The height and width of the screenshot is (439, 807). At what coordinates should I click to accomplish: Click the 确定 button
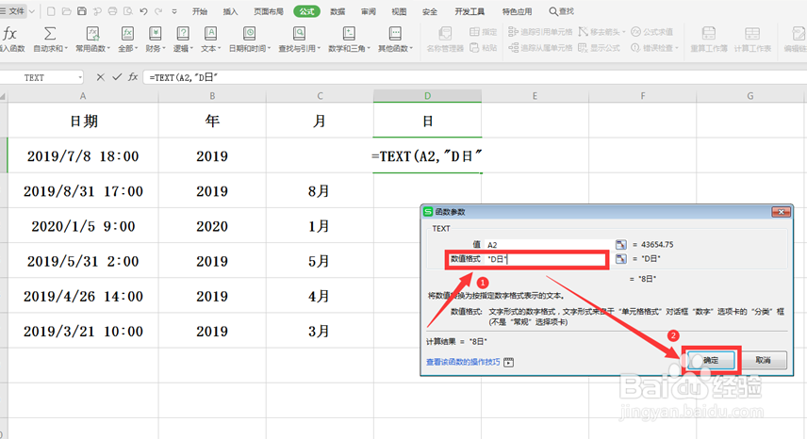pyautogui.click(x=711, y=361)
